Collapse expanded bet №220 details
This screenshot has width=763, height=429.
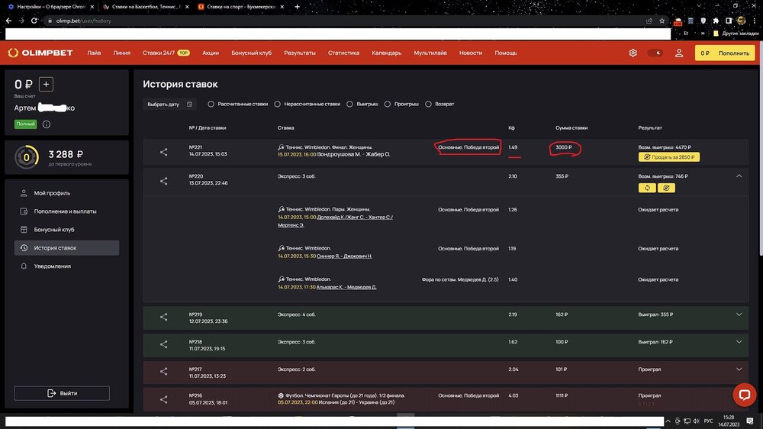[x=739, y=176]
